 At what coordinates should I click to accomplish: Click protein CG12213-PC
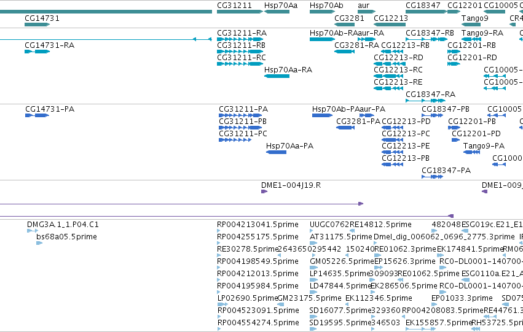pyautogui.click(x=392, y=140)
